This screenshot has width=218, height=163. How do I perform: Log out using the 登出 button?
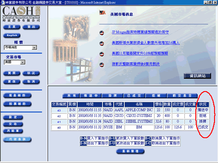coord(31,27)
